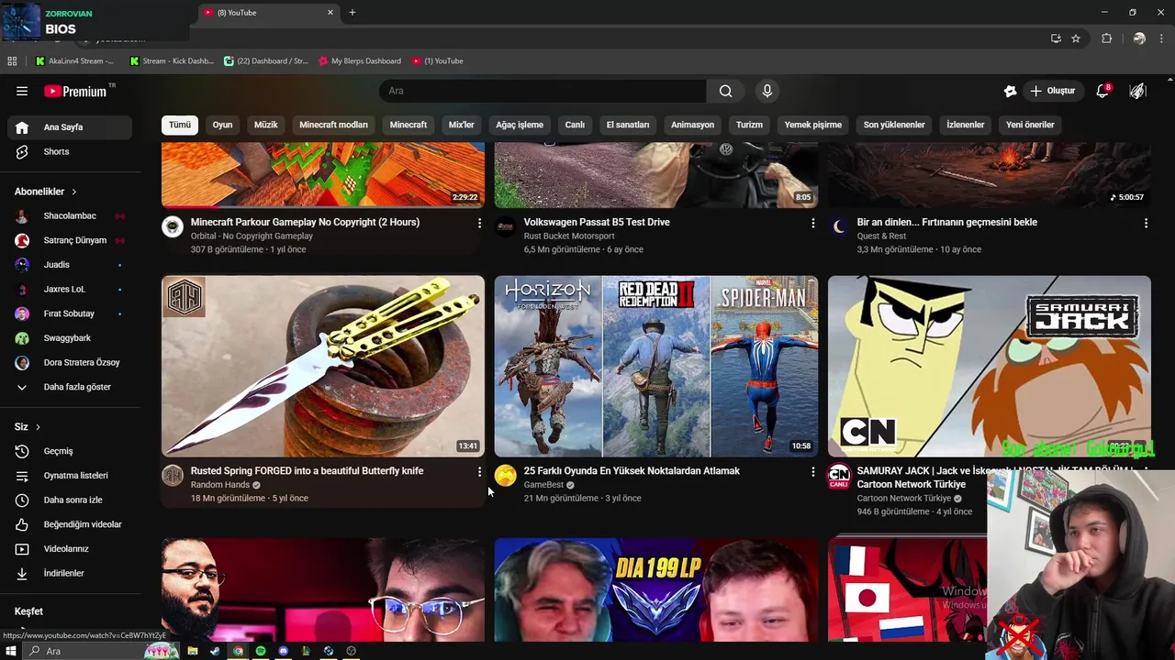Viewport: 1175px width, 660px height.
Task: Open Oynatma listeleri in sidebar
Action: [70, 476]
